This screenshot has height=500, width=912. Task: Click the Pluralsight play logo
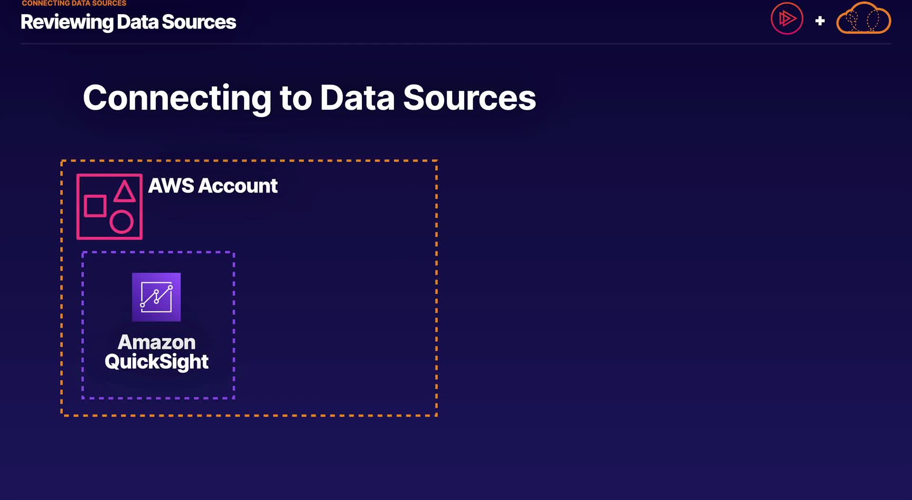click(787, 19)
